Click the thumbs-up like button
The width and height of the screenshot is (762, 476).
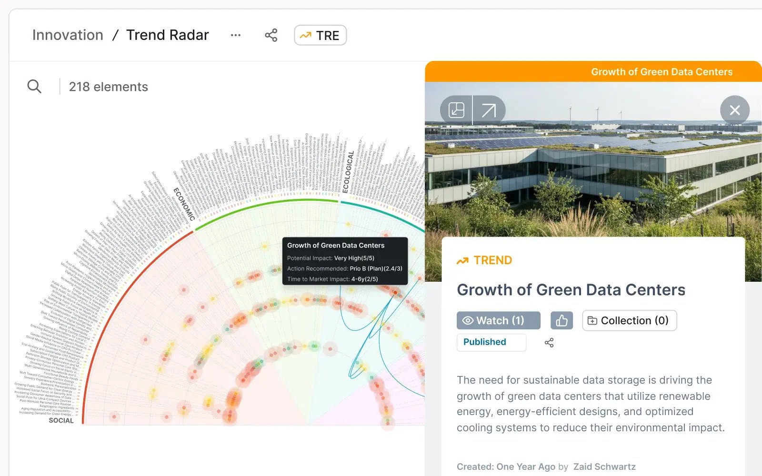pyautogui.click(x=561, y=320)
